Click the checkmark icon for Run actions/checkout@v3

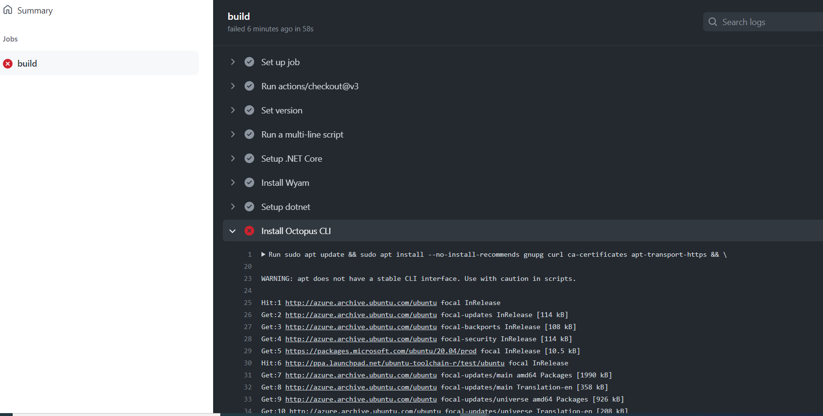[x=249, y=86]
